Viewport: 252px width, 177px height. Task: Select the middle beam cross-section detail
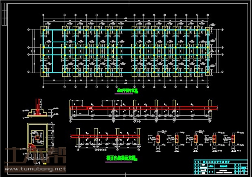pos(195,140)
